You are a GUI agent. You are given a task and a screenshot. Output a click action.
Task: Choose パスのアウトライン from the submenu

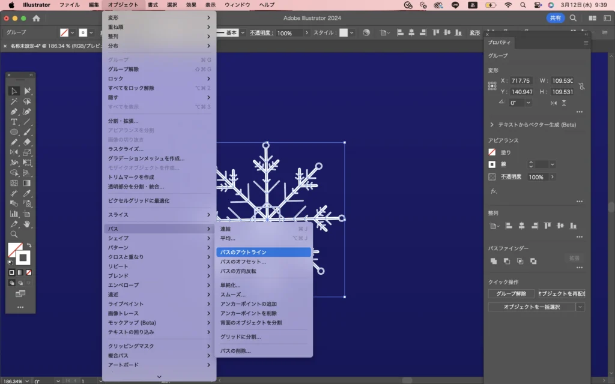click(263, 252)
